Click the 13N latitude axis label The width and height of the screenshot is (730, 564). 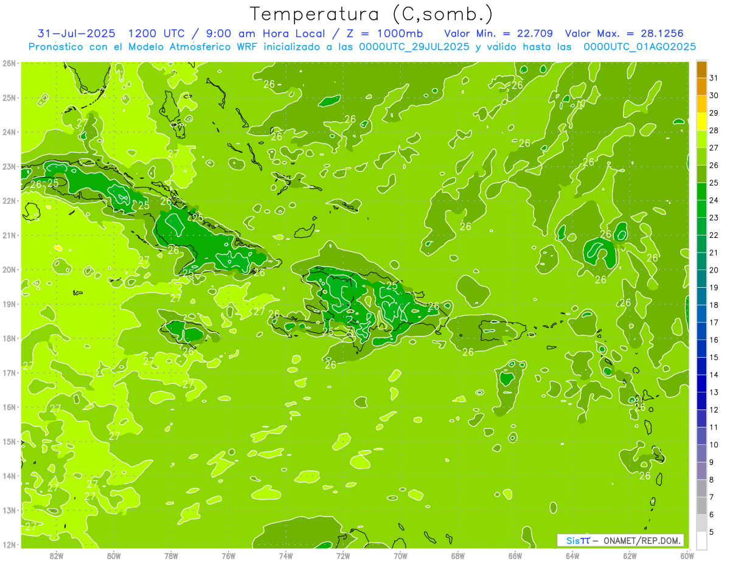point(9,510)
